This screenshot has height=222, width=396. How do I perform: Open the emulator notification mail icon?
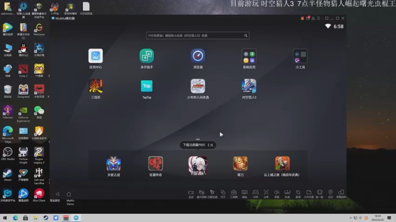pos(308,18)
